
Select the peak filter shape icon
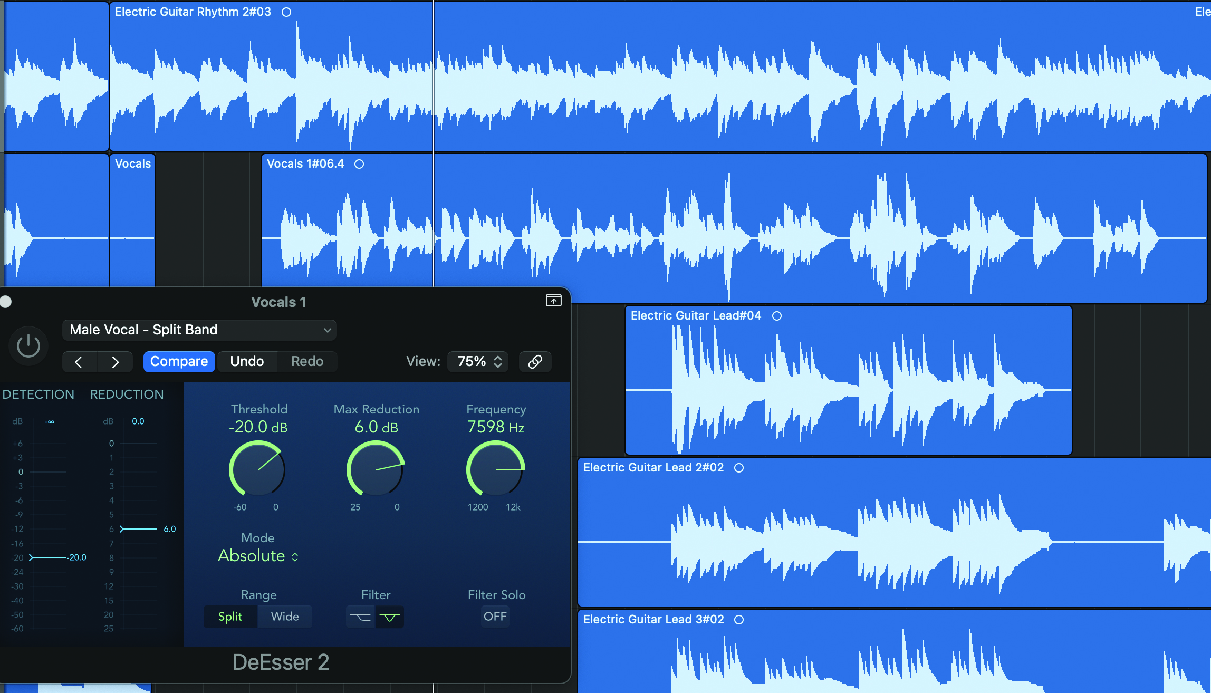pyautogui.click(x=390, y=617)
